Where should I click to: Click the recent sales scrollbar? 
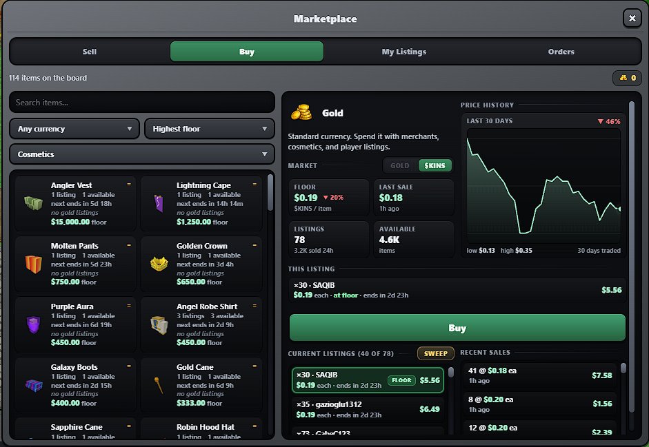[x=623, y=368]
